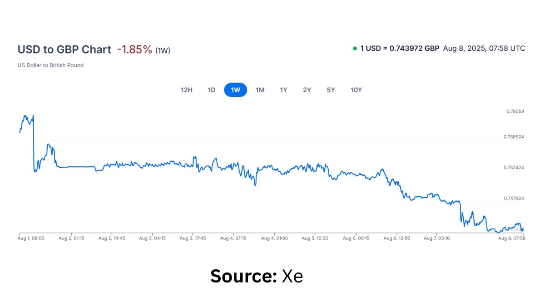
Task: Click the Aug 1, 08:00 axis label
Action: point(31,238)
